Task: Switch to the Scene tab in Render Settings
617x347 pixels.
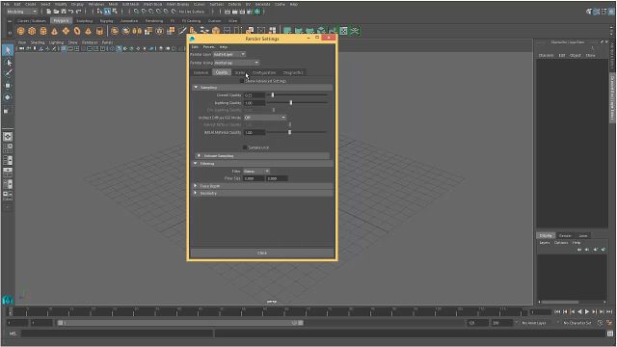Action: [240, 73]
